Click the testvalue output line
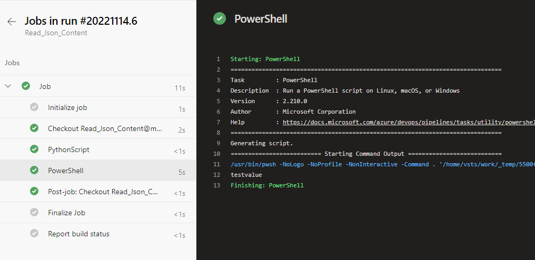Viewport: 535px width, 260px height. tap(246, 175)
